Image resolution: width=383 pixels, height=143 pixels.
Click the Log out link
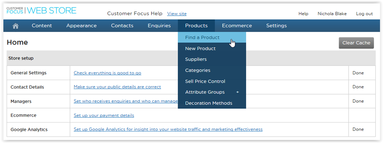[x=364, y=14]
